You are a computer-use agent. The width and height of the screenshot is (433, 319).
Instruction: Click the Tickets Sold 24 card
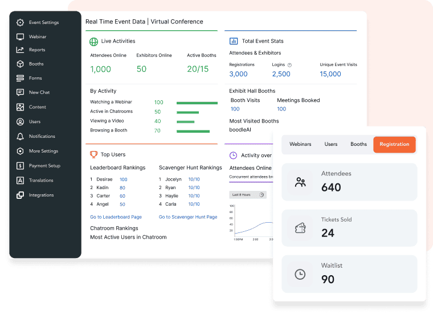pos(349,228)
